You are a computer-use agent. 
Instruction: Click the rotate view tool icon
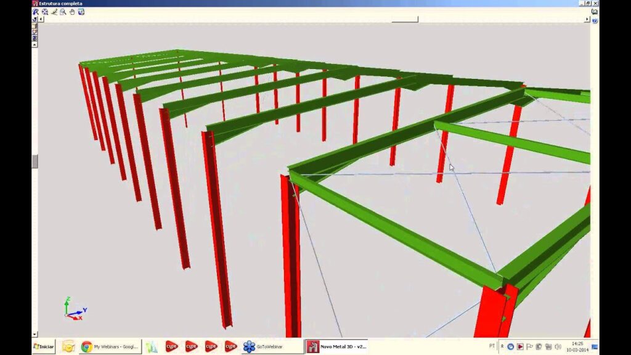click(x=36, y=12)
